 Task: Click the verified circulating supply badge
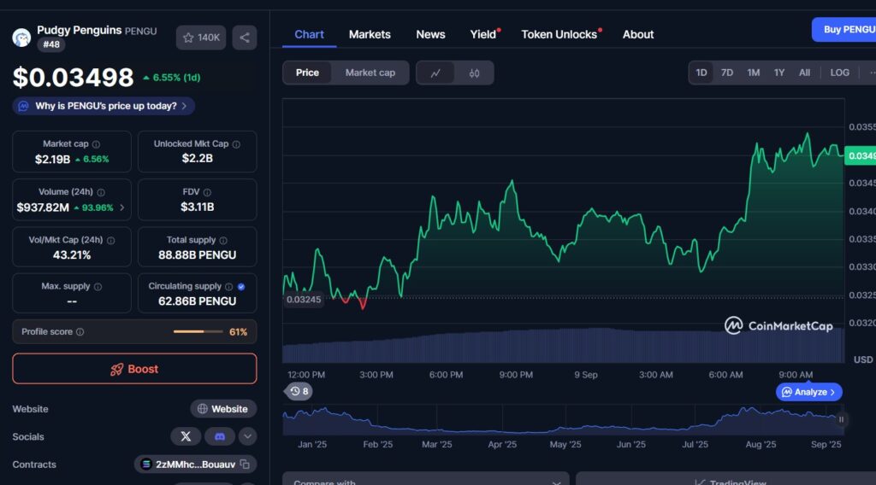(x=241, y=287)
